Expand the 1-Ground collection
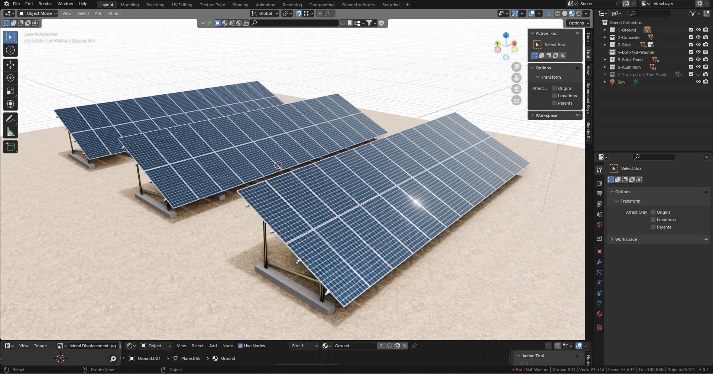Viewport: 713px width, 374px height. [605, 30]
